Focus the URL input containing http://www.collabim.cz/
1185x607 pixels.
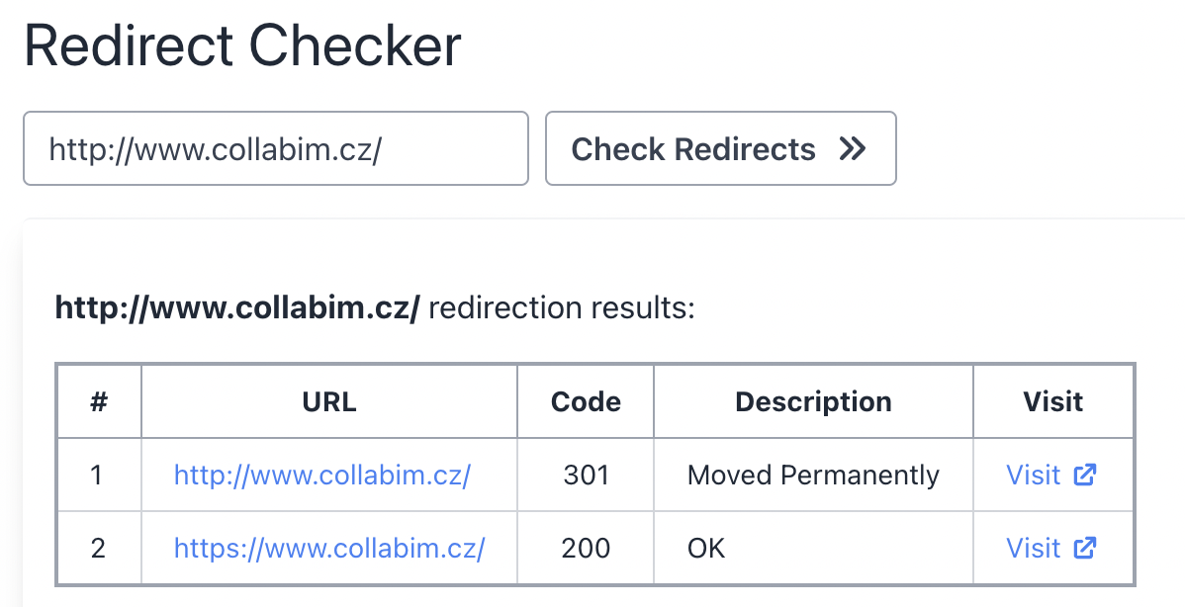(276, 148)
